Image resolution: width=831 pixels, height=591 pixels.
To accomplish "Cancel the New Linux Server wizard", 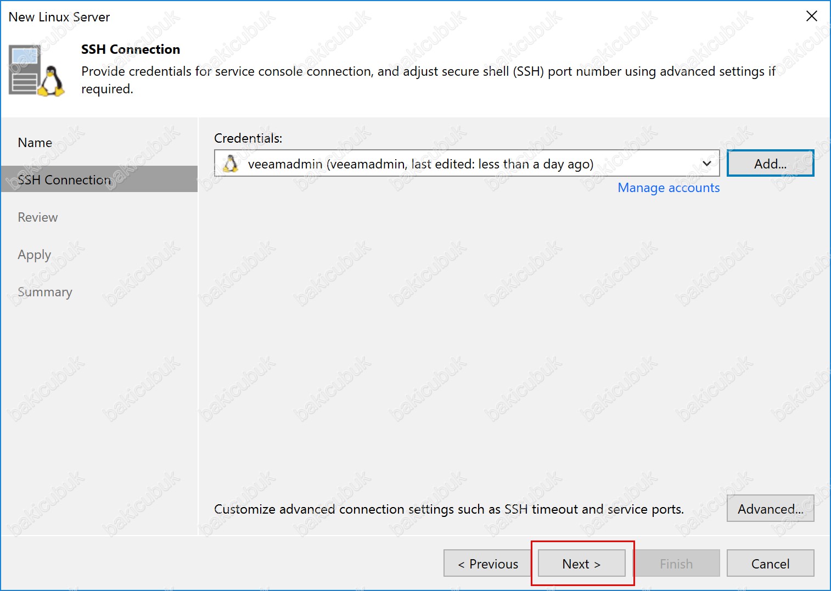I will 770,564.
